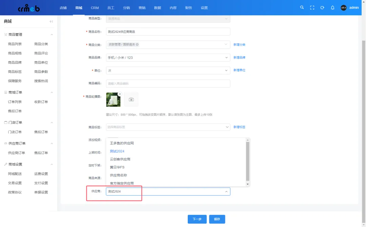Open 订单列表 in the sidebar
The image size is (366, 227).
click(15, 102)
